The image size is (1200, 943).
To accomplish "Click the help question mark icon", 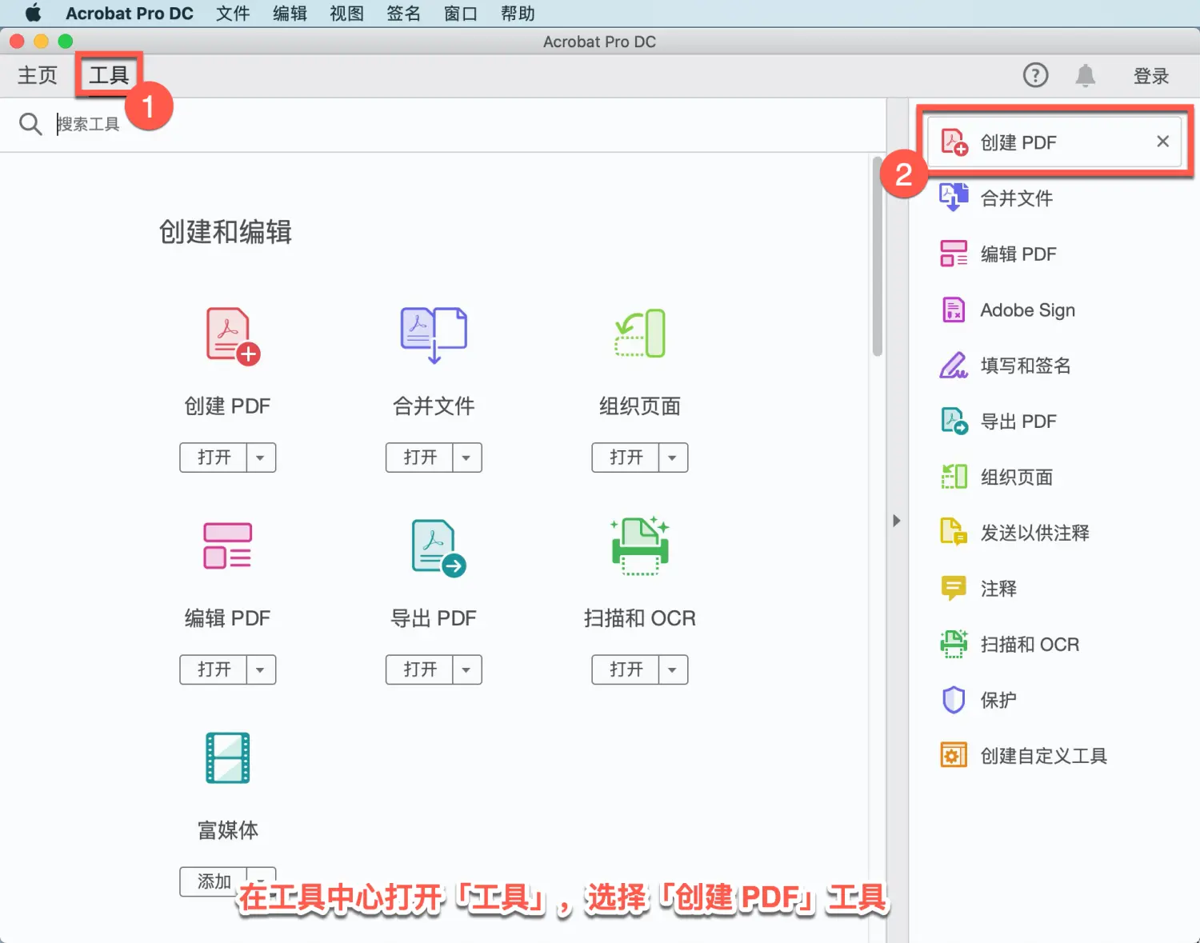I will pyautogui.click(x=1035, y=75).
